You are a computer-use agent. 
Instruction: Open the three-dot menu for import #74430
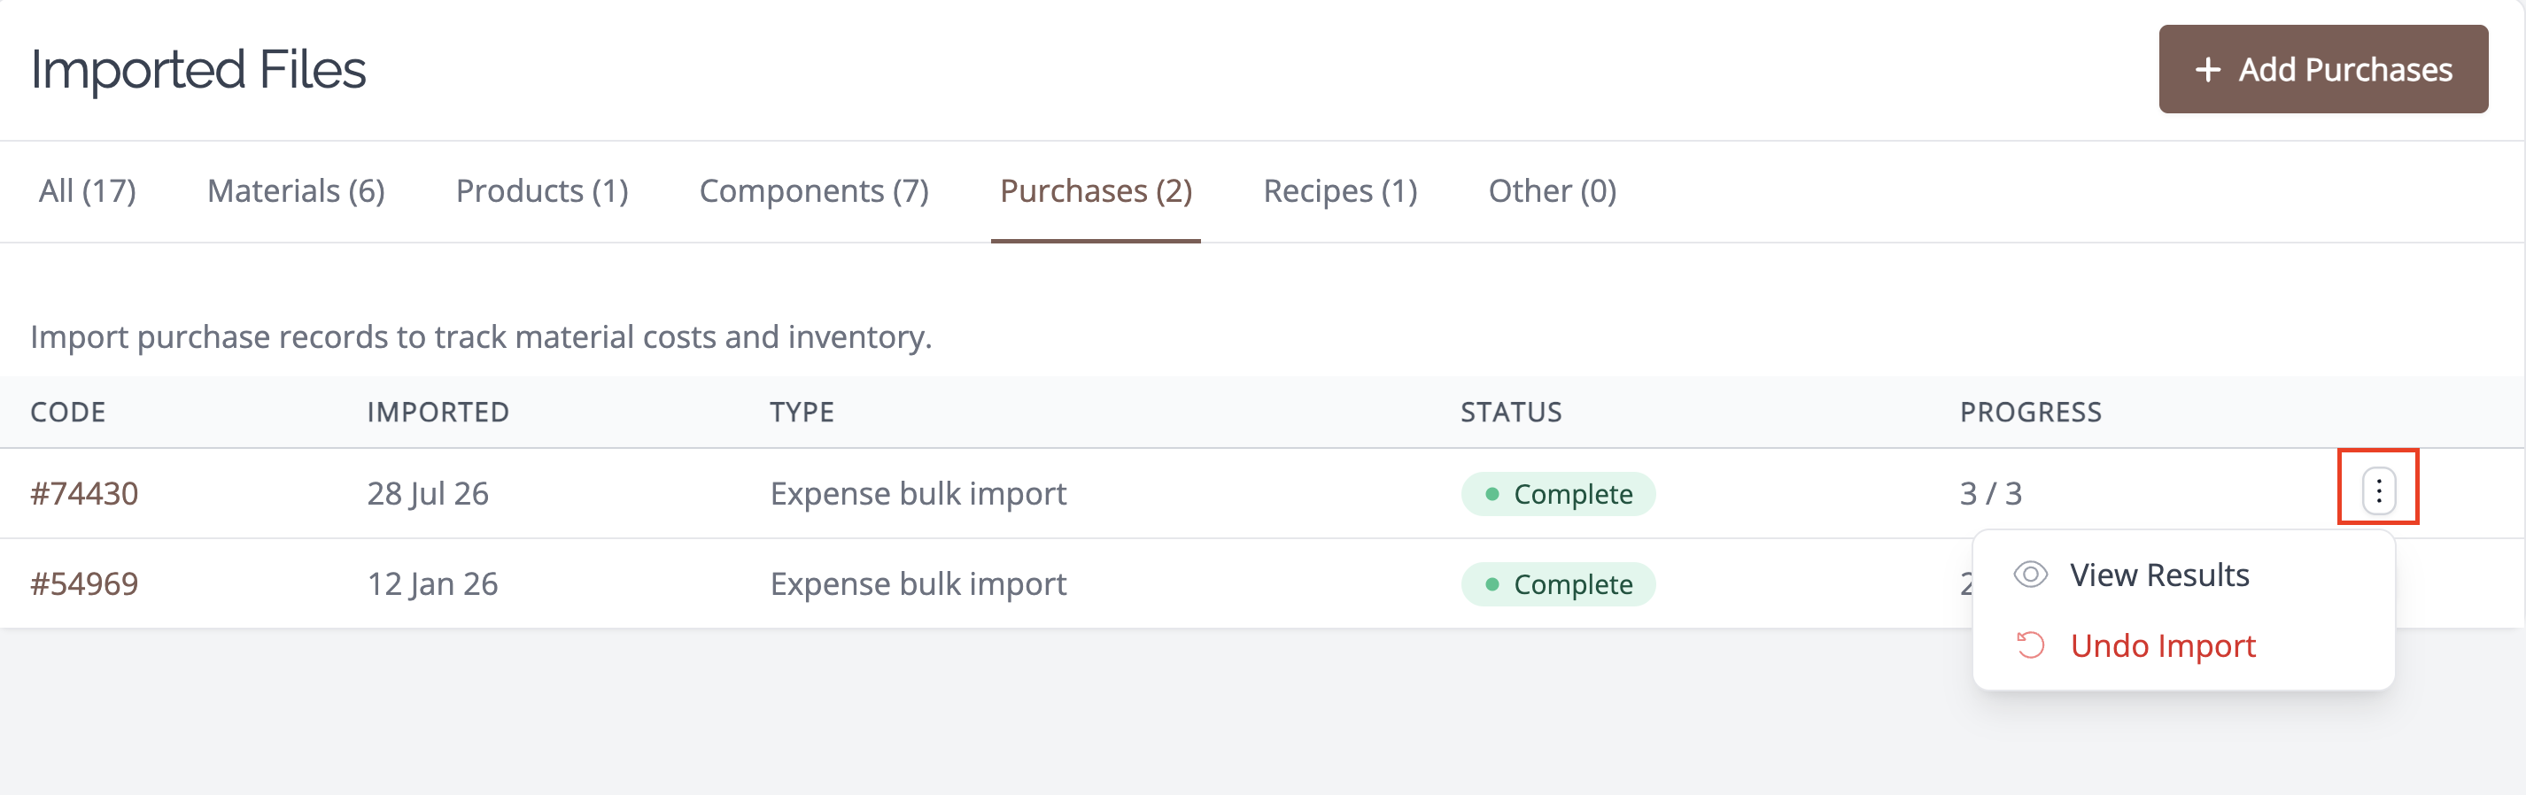[x=2378, y=491]
